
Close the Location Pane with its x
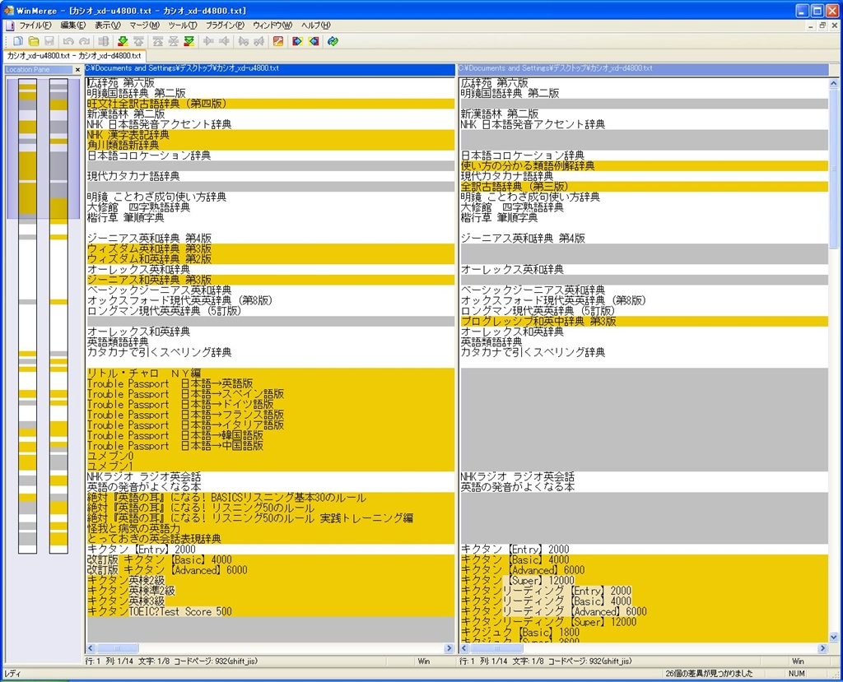[x=77, y=70]
